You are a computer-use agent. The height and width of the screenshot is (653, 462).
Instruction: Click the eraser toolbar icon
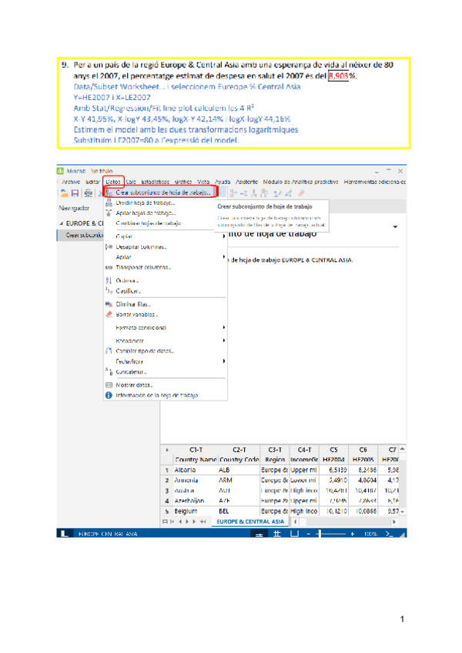(301, 193)
